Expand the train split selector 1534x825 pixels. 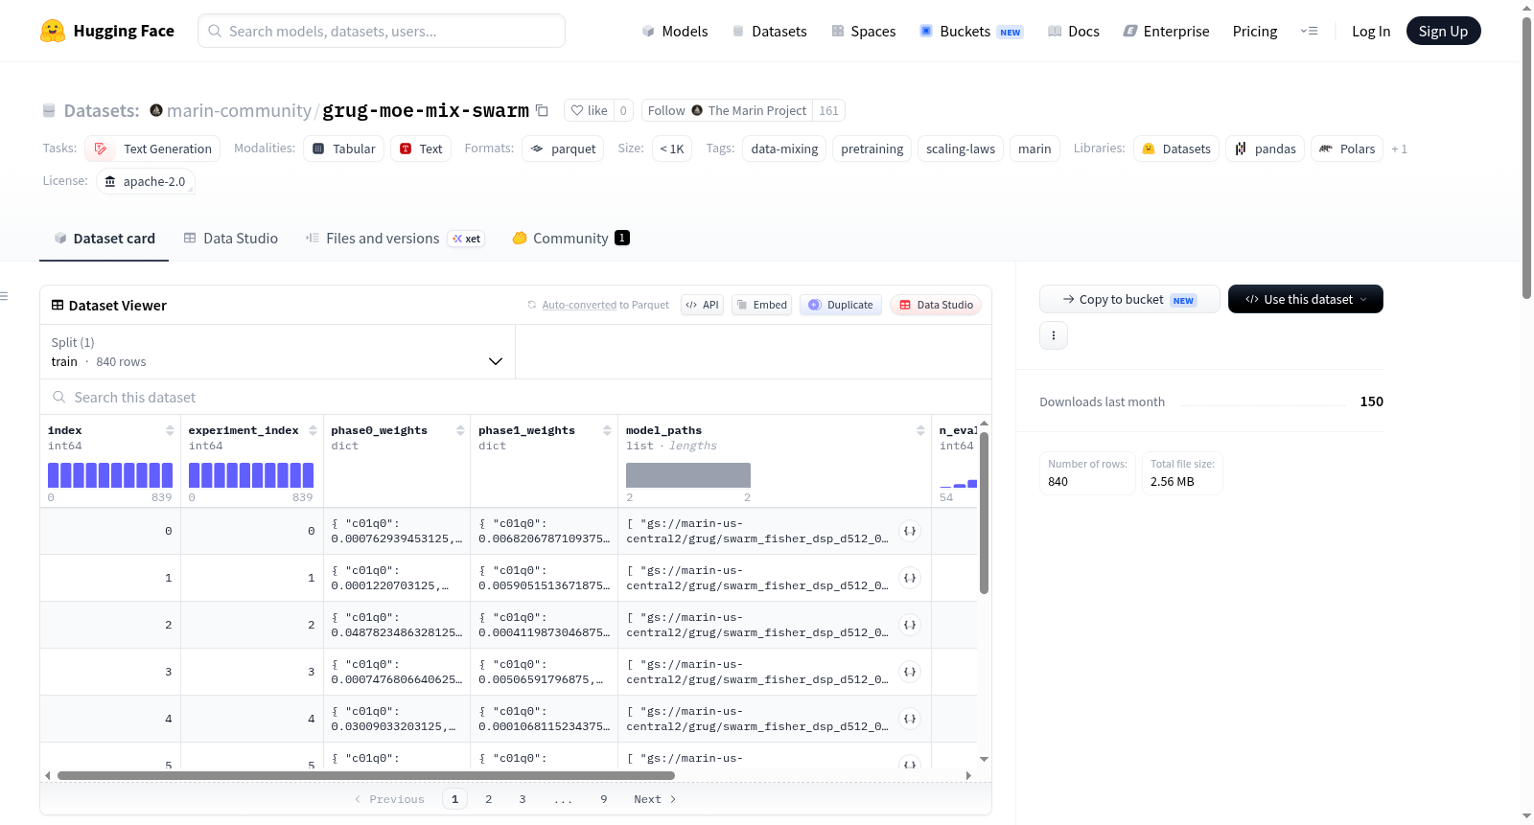277,353
